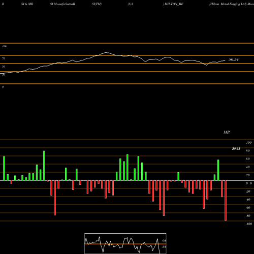Click the HILTON_BE symbol text in header
The height and width of the screenshot is (254, 254).
point(174,4)
